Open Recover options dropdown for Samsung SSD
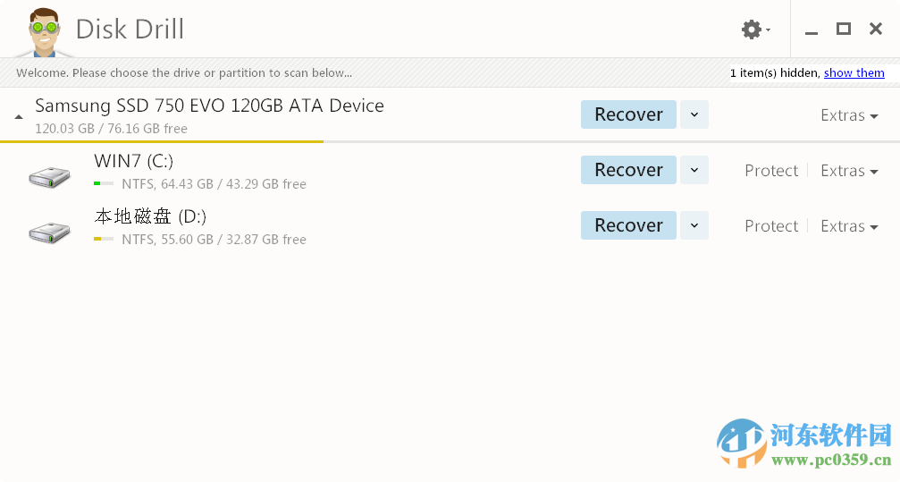The height and width of the screenshot is (482, 900). (694, 114)
